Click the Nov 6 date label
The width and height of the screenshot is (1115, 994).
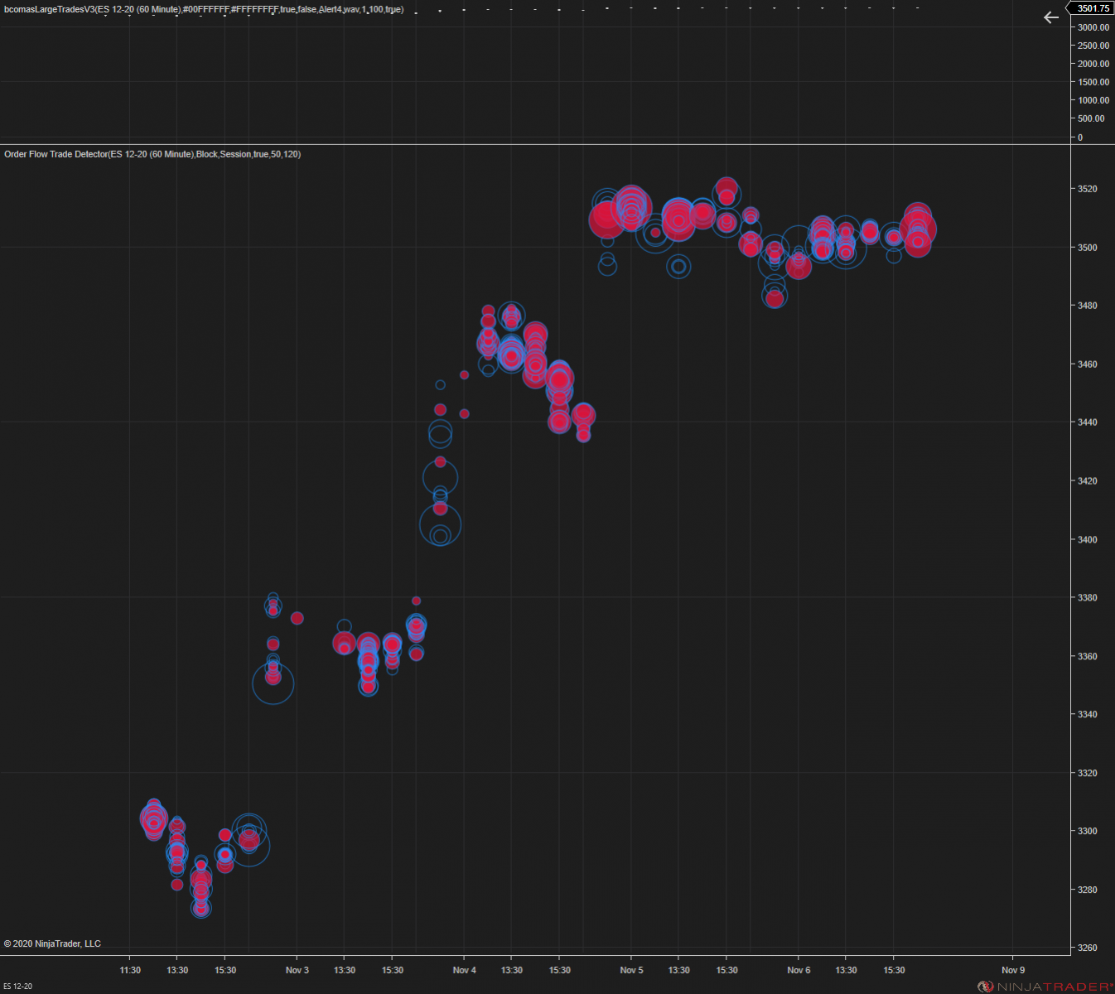[x=799, y=970]
